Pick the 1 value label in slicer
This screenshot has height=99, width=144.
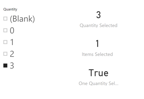[x=12, y=42]
